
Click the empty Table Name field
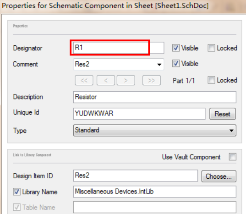pyautogui.click(x=154, y=207)
